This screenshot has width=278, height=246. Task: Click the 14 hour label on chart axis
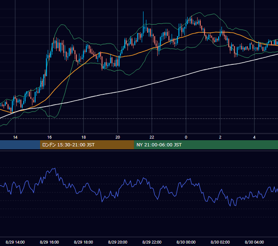(x=15, y=137)
